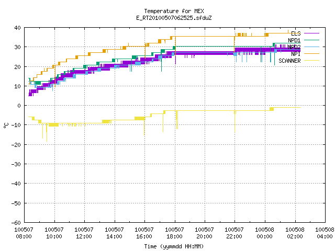Click the x-axis tick '100507 18:00'
The height and width of the screenshot is (251, 335).
(x=174, y=233)
